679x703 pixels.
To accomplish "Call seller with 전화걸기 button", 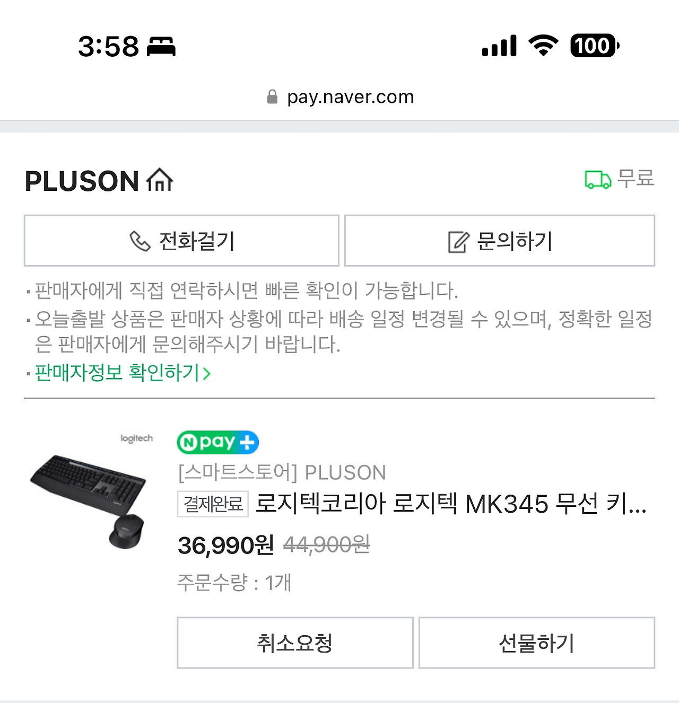I will 181,241.
